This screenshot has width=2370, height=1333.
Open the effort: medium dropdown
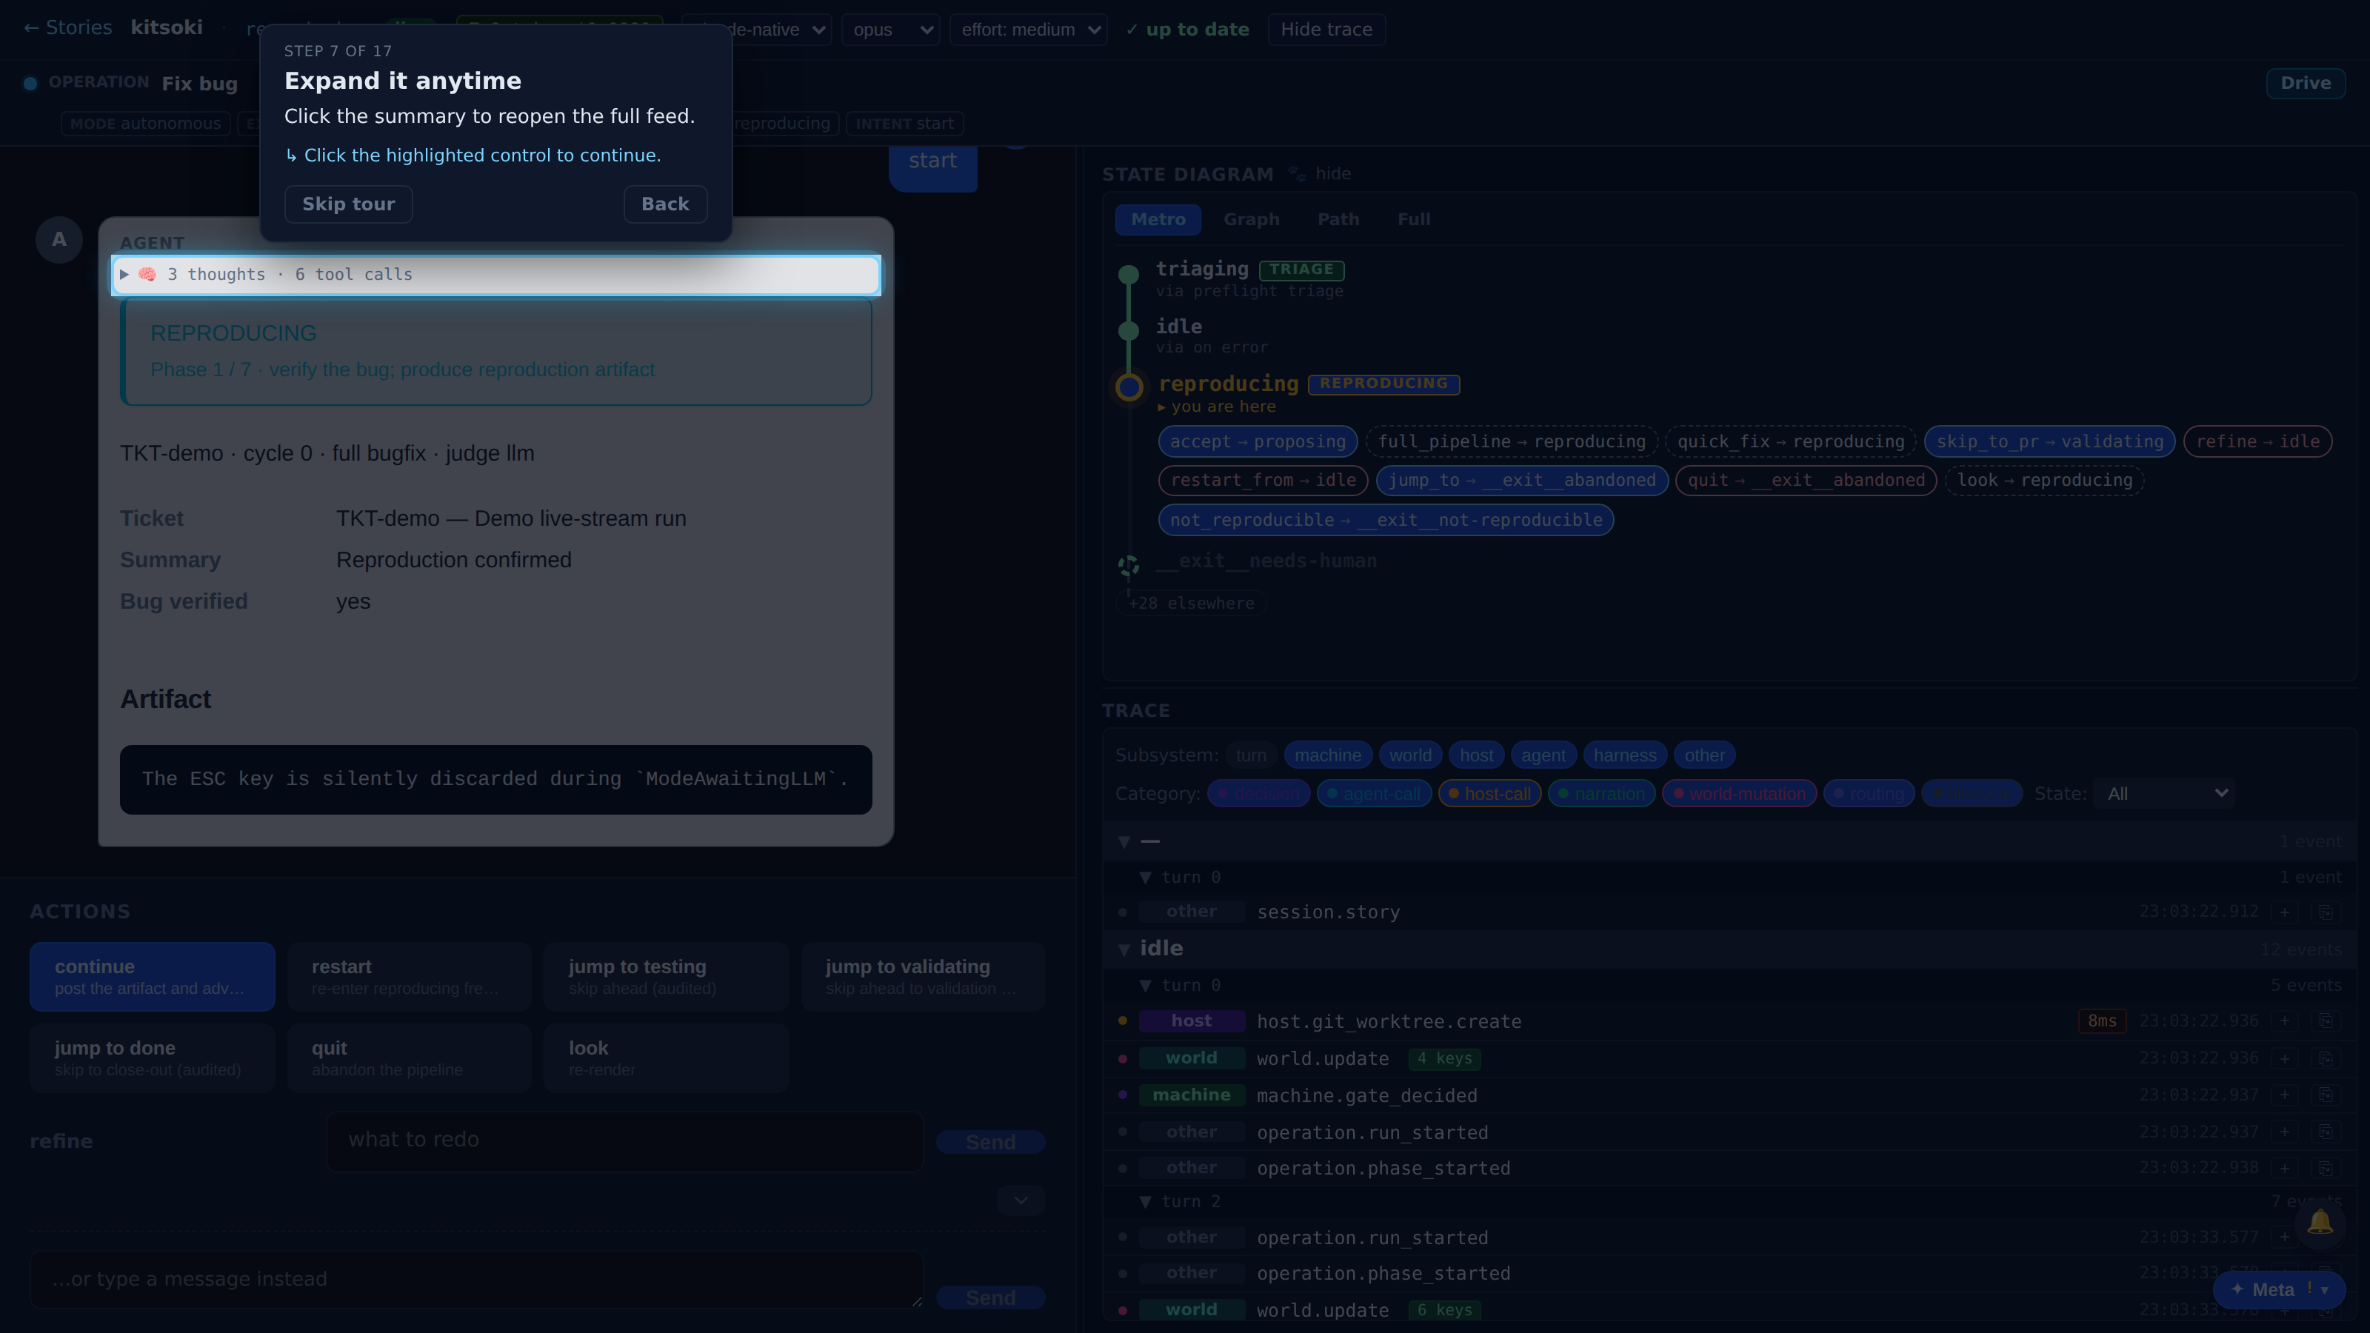[x=1028, y=30]
